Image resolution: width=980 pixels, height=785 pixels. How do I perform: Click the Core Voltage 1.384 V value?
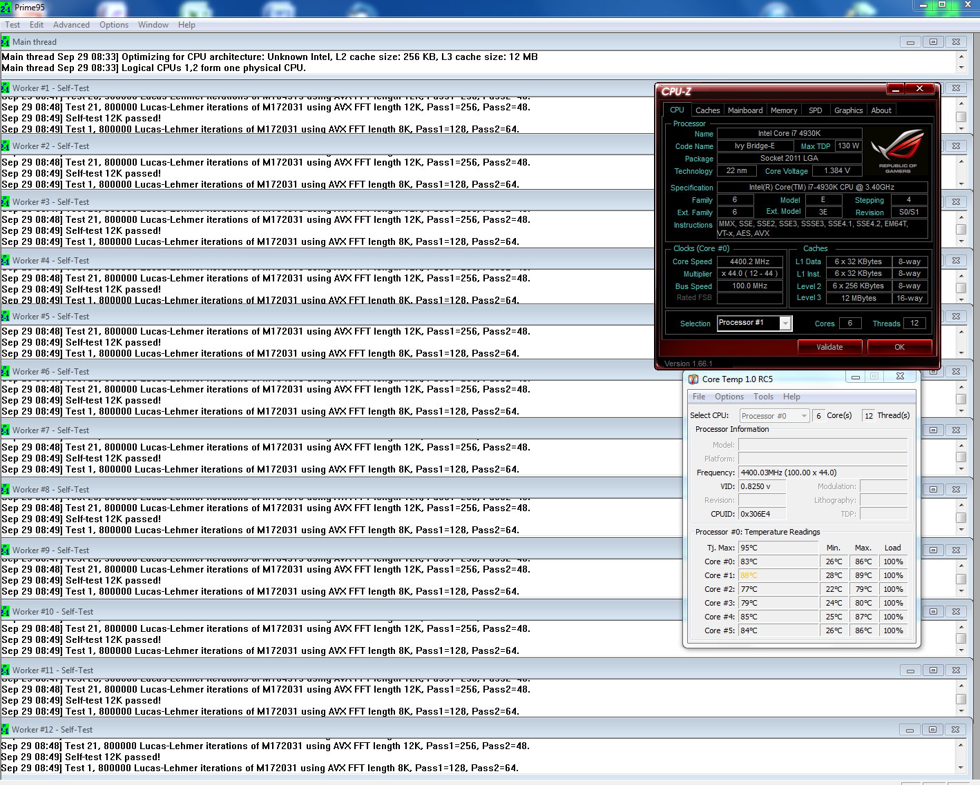837,171
